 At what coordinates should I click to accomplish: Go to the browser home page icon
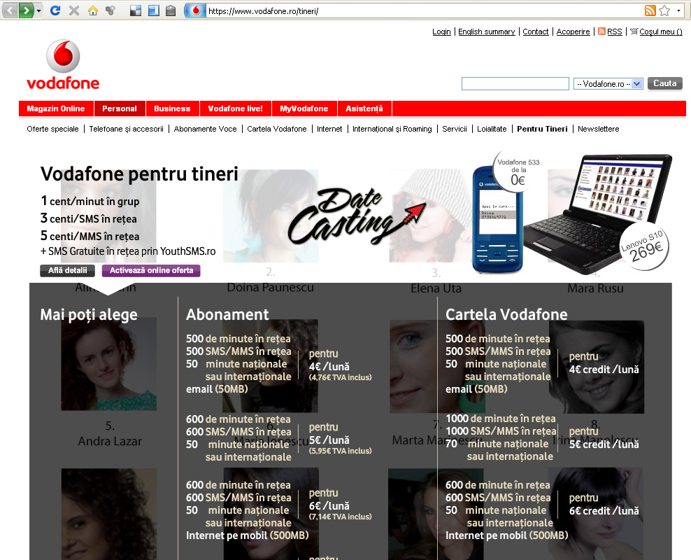92,10
